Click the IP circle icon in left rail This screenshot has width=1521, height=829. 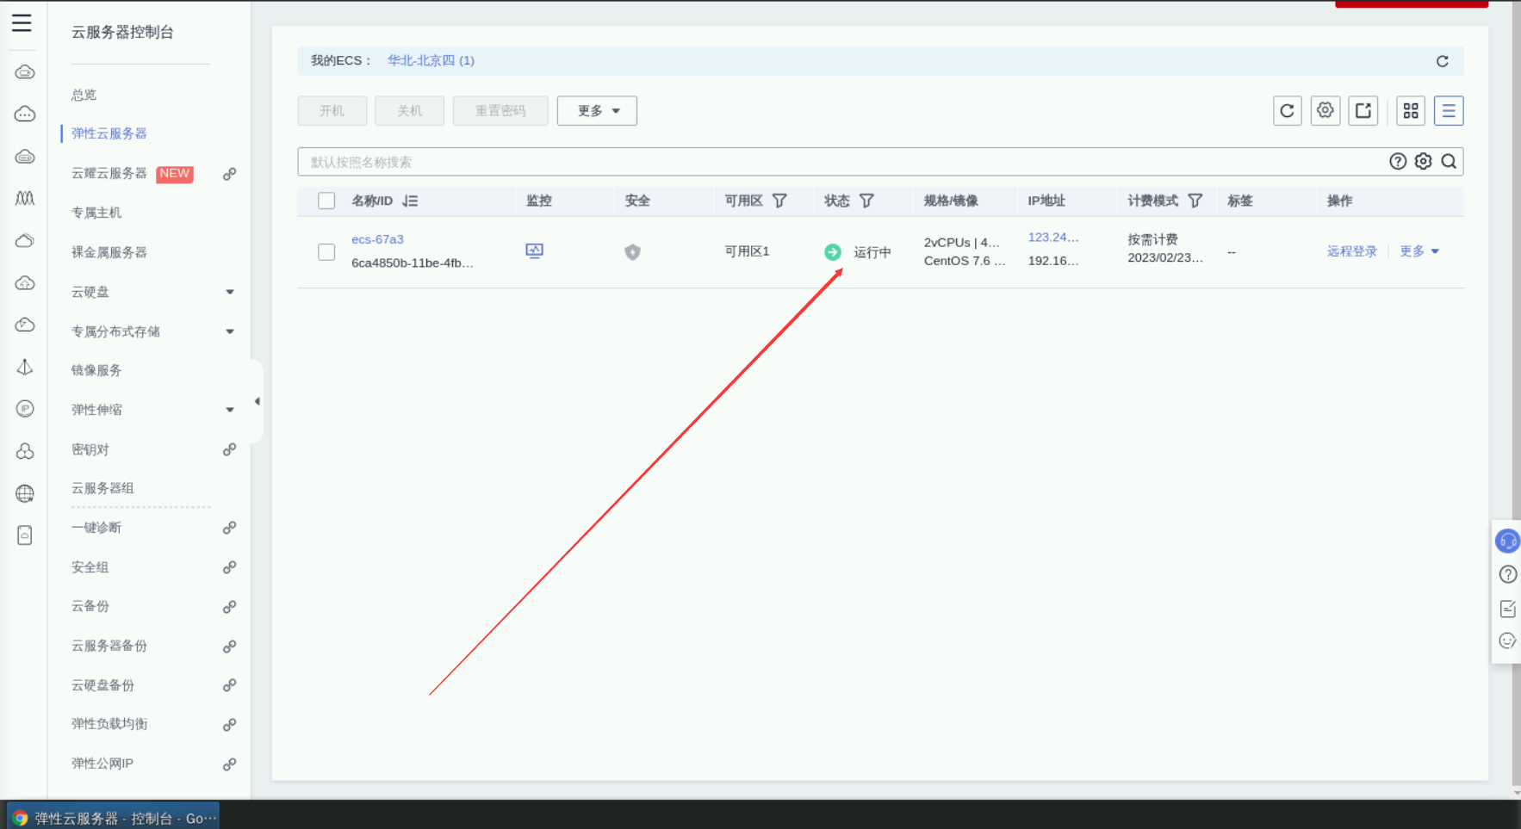pos(25,409)
